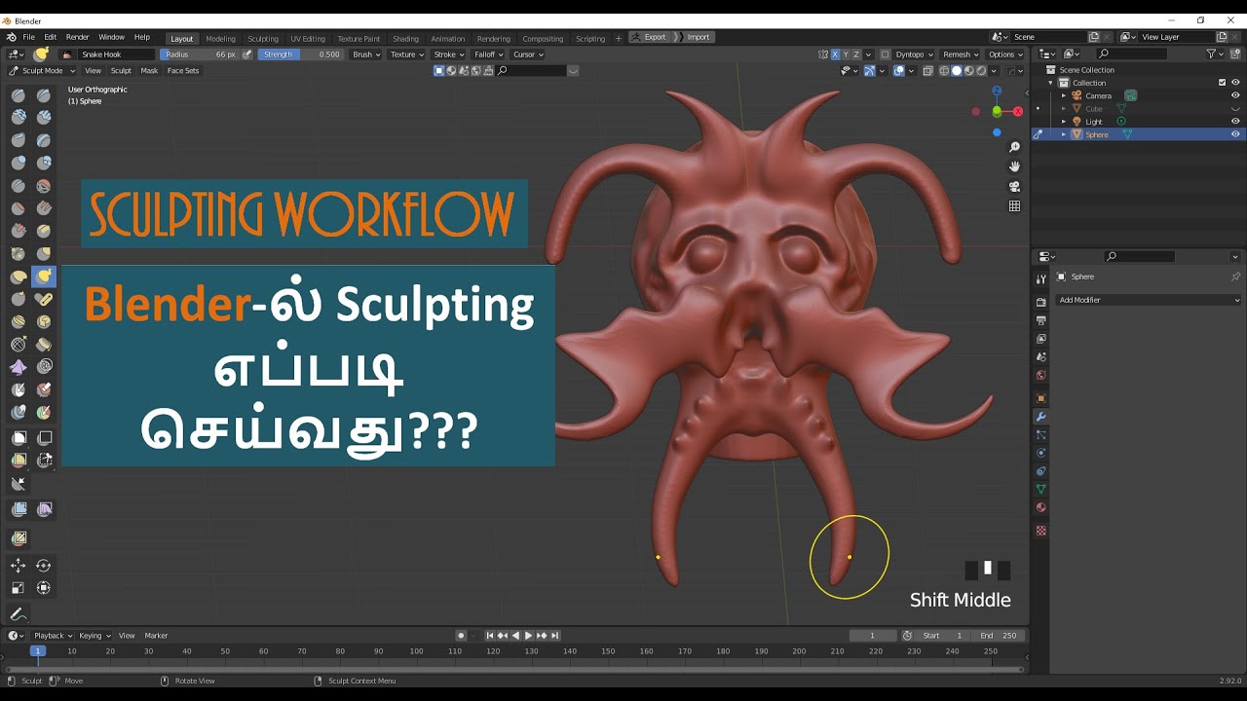1247x701 pixels.
Task: Play the animation forward
Action: 528,636
